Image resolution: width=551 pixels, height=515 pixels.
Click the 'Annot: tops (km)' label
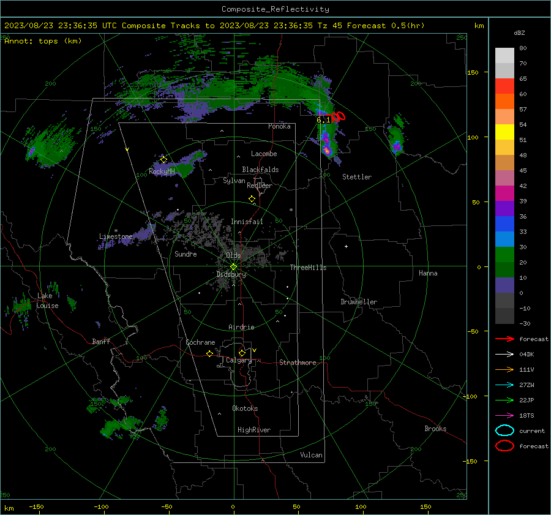tap(43, 41)
